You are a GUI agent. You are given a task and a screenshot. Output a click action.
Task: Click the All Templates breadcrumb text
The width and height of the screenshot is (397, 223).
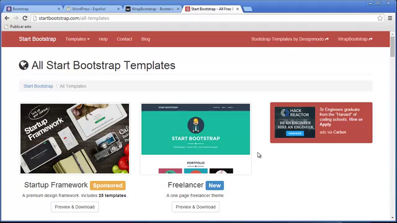73,86
